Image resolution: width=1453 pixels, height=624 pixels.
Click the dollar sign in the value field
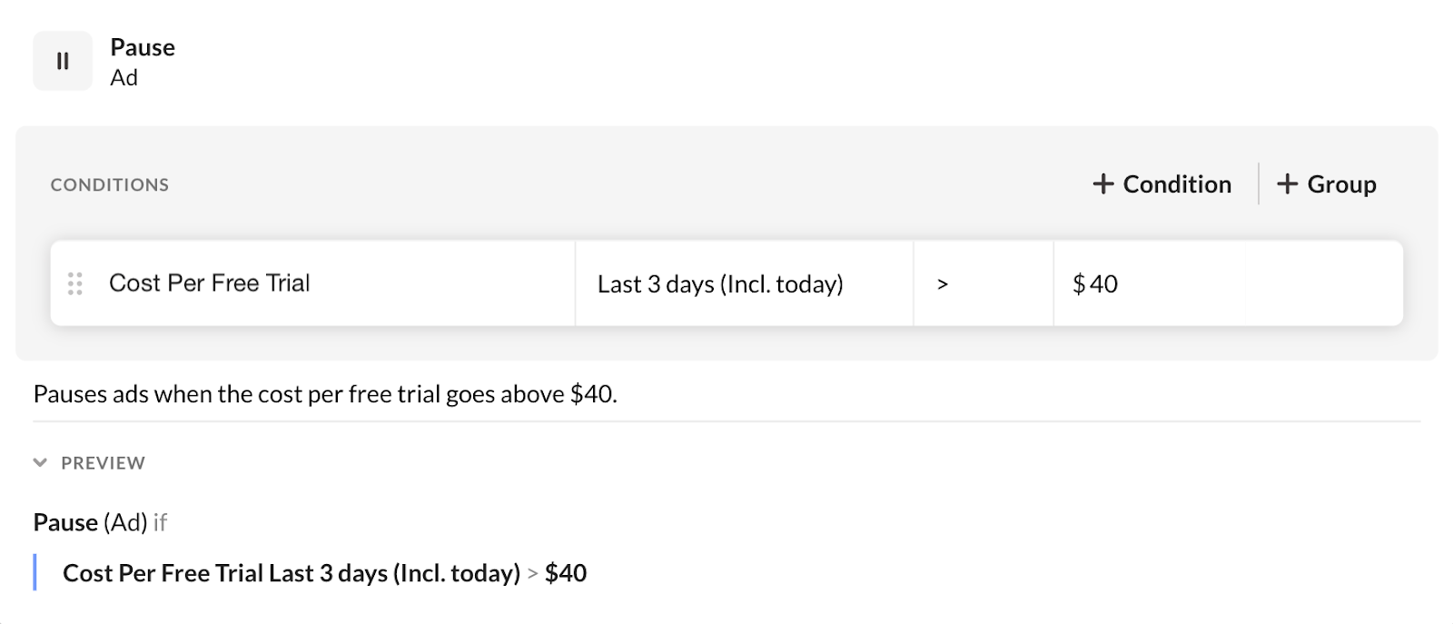coord(1079,284)
